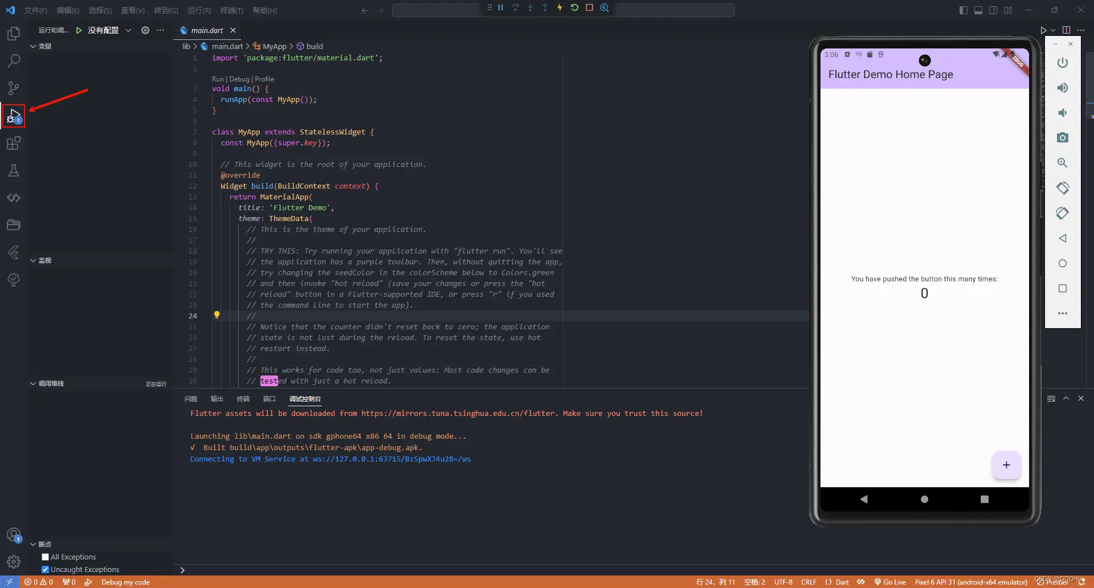Click the debug toolbar Pause button
The height and width of the screenshot is (588, 1094).
501,8
